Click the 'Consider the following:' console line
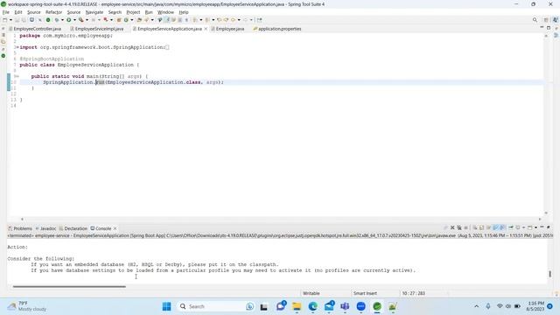 (41, 259)
